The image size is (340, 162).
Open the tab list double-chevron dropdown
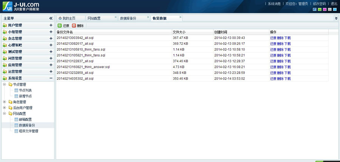point(336,18)
